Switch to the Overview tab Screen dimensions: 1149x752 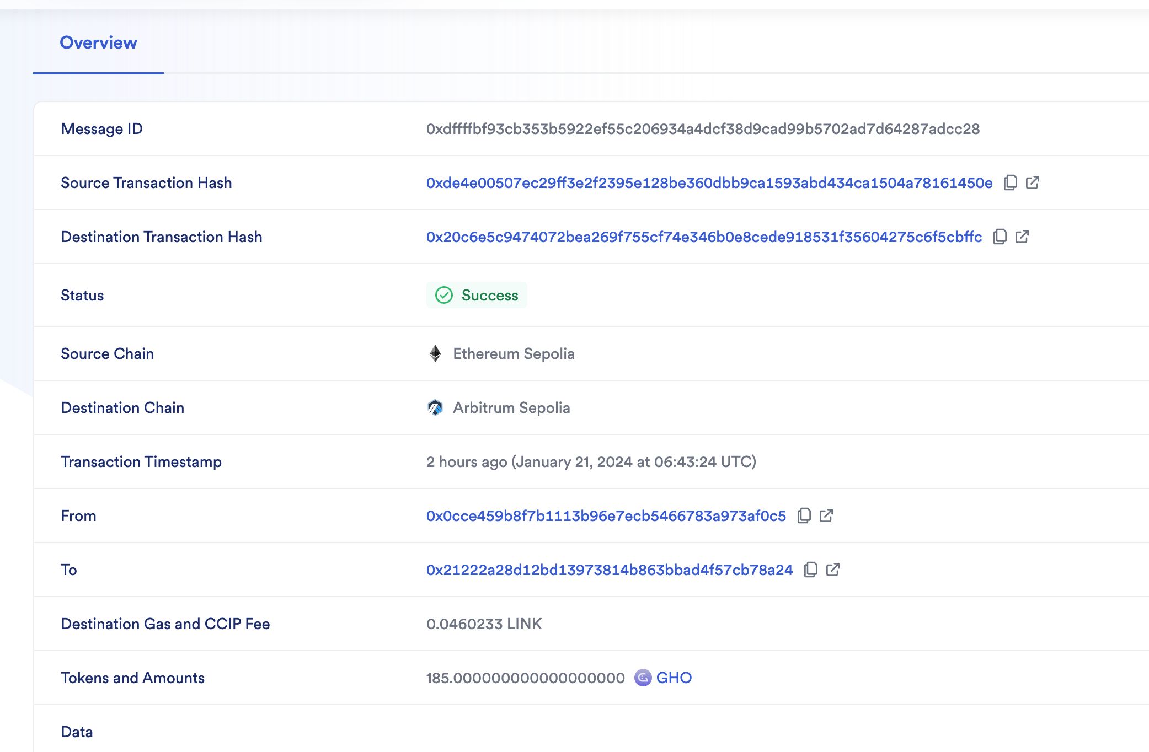[98, 42]
